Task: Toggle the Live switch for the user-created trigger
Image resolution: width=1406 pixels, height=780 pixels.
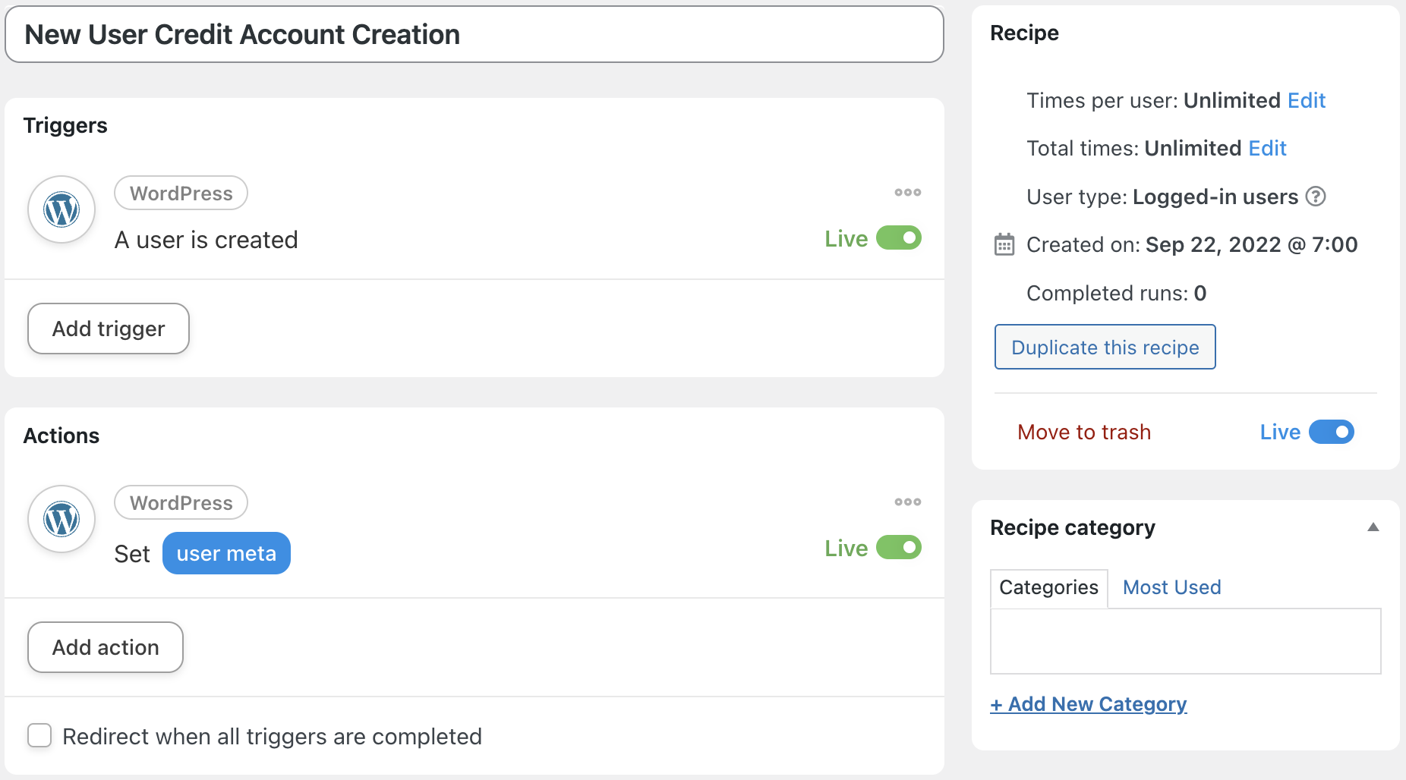Action: coord(899,238)
